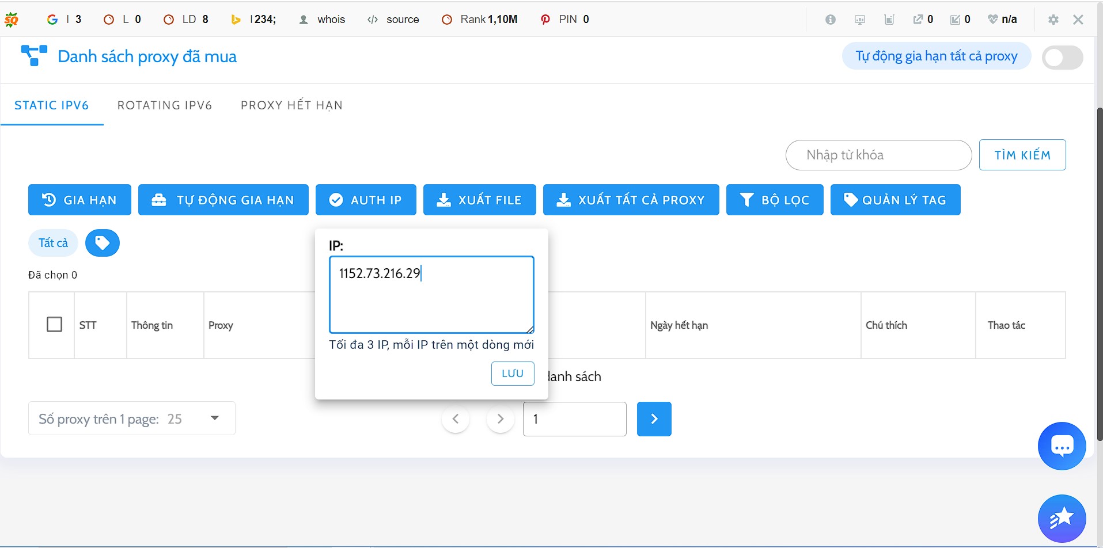
Task: Switch to the PROXY HẾT HẠN tab
Action: tap(292, 105)
